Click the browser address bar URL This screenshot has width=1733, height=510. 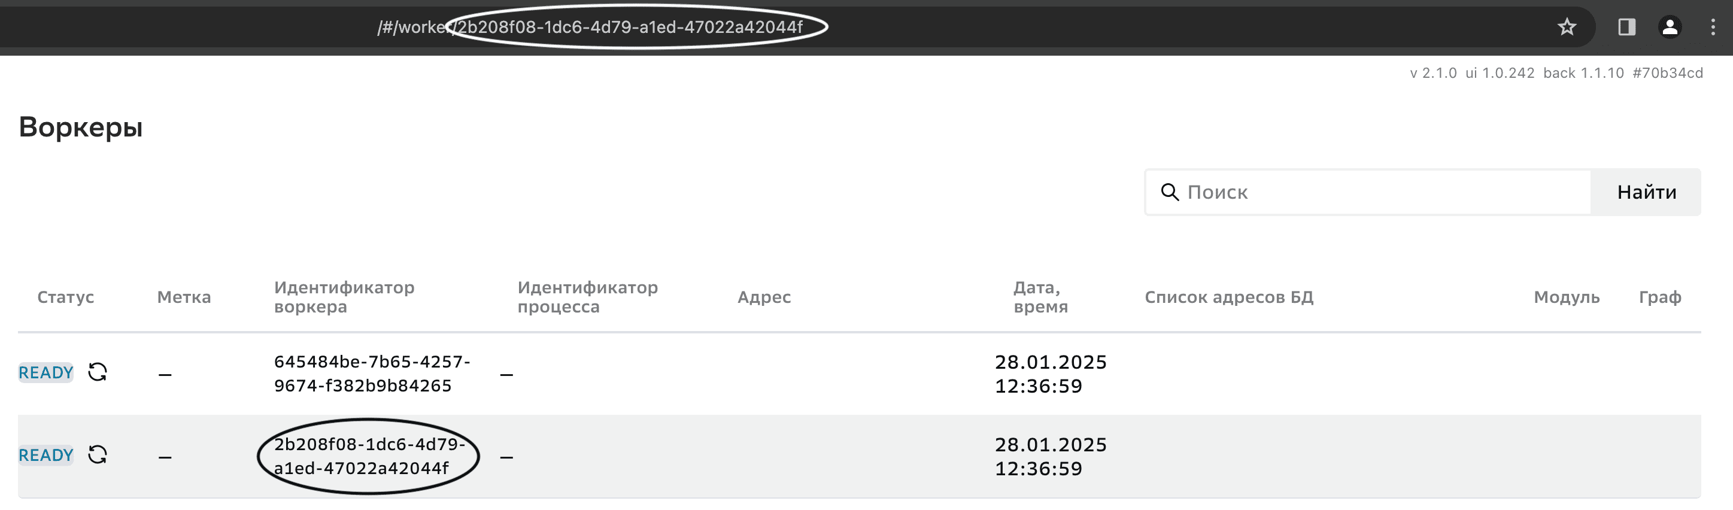point(589,27)
